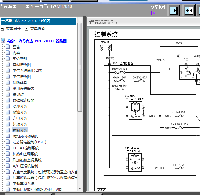Screen dimensions: 200x195
Task: Click the page icon beside 起动系统
Action: pos(8,124)
